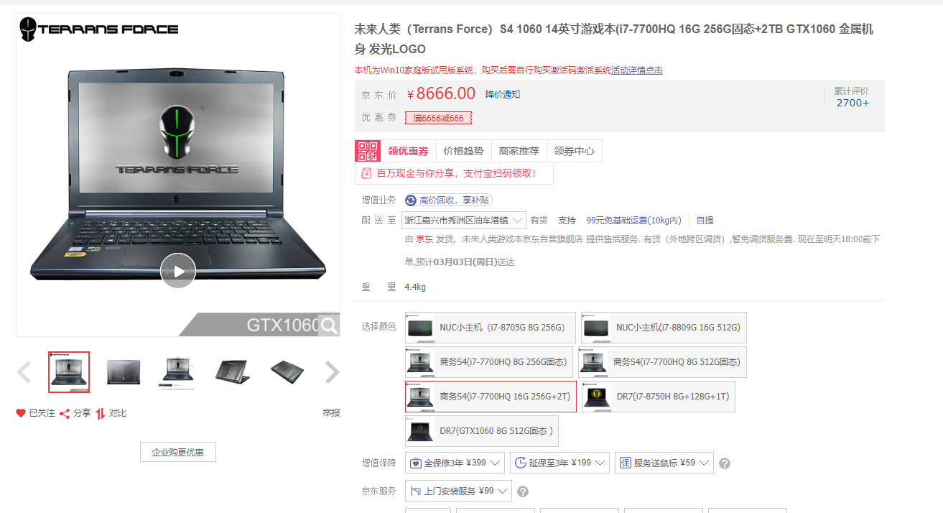Click the 对比 compare icon
The image size is (943, 513).
coord(101,413)
